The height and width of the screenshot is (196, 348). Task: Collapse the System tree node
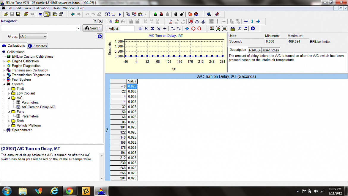click(x=4, y=84)
